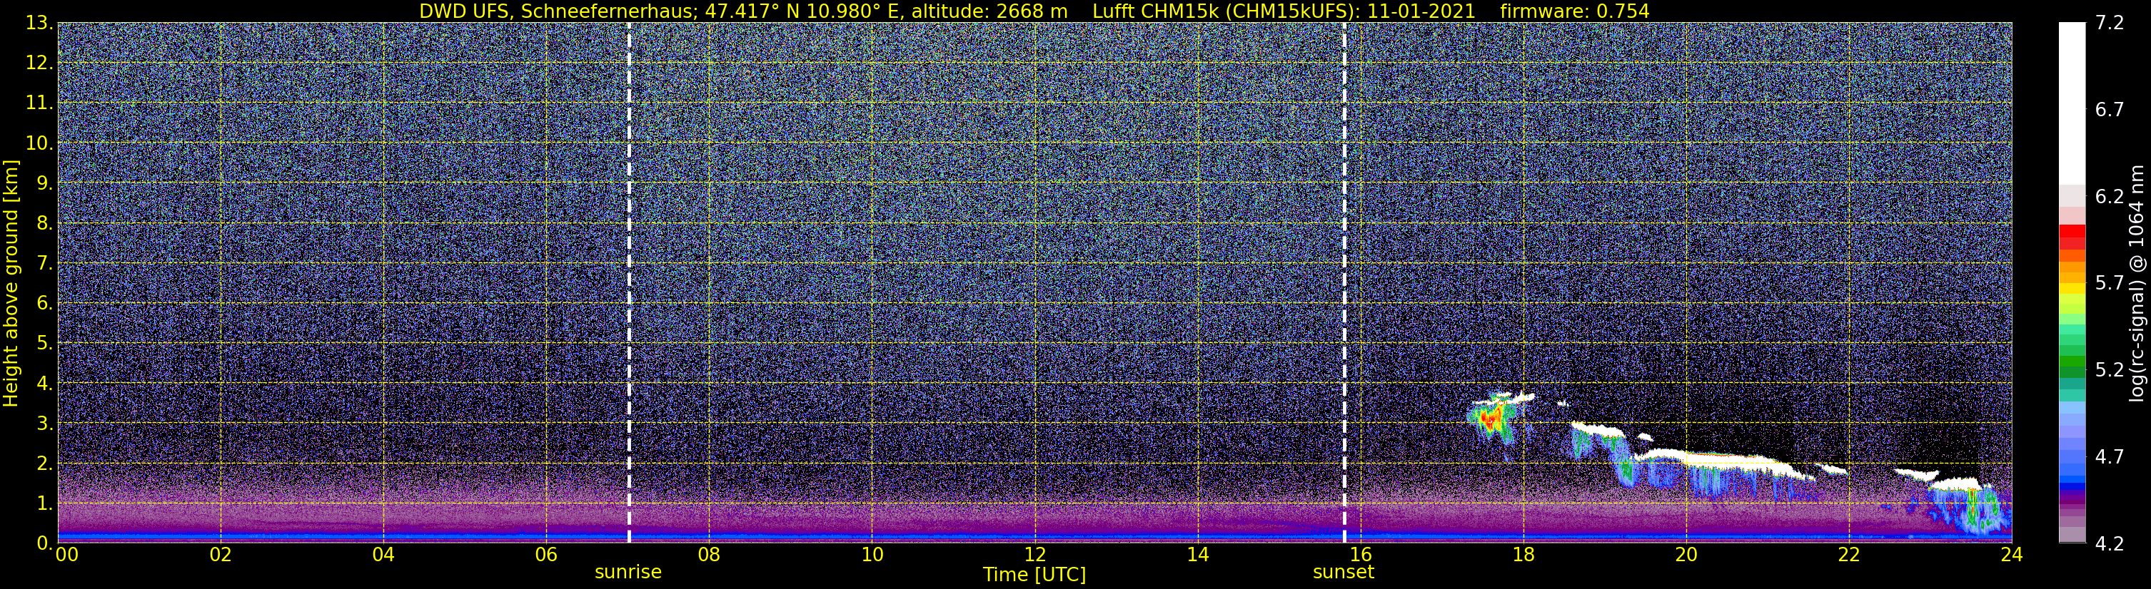
Task: Click the 4.7 colorbar scale value
Action: [x=2110, y=457]
